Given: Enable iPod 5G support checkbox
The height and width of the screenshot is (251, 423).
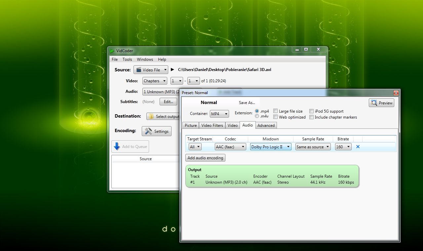Looking at the screenshot, I should tap(311, 111).
